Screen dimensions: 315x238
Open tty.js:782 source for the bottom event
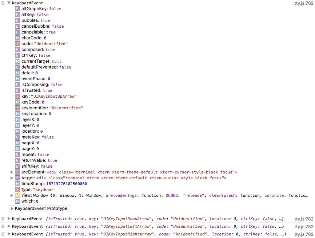pos(304,234)
